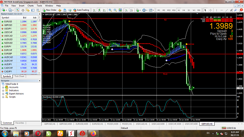Screen dimensions: 244x137
Task: Open the Windows Start button
Action: [5, 133]
